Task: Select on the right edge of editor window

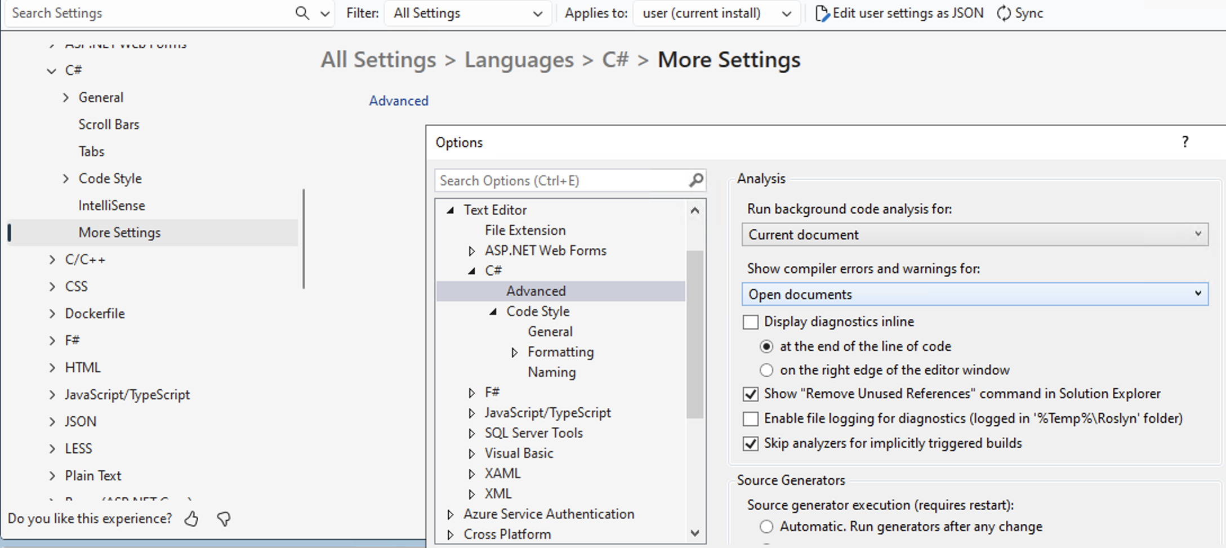Action: tap(766, 370)
